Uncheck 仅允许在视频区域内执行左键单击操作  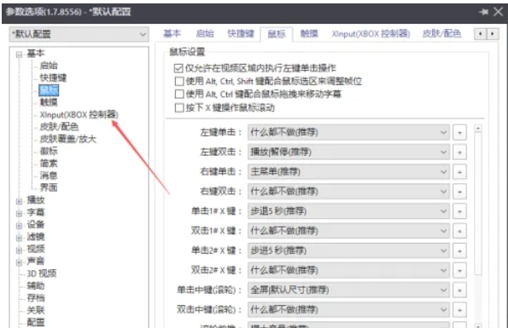(178, 68)
